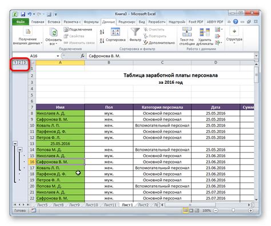Click the Page Break Preview icon
This screenshot has width=271, height=226.
[197, 211]
